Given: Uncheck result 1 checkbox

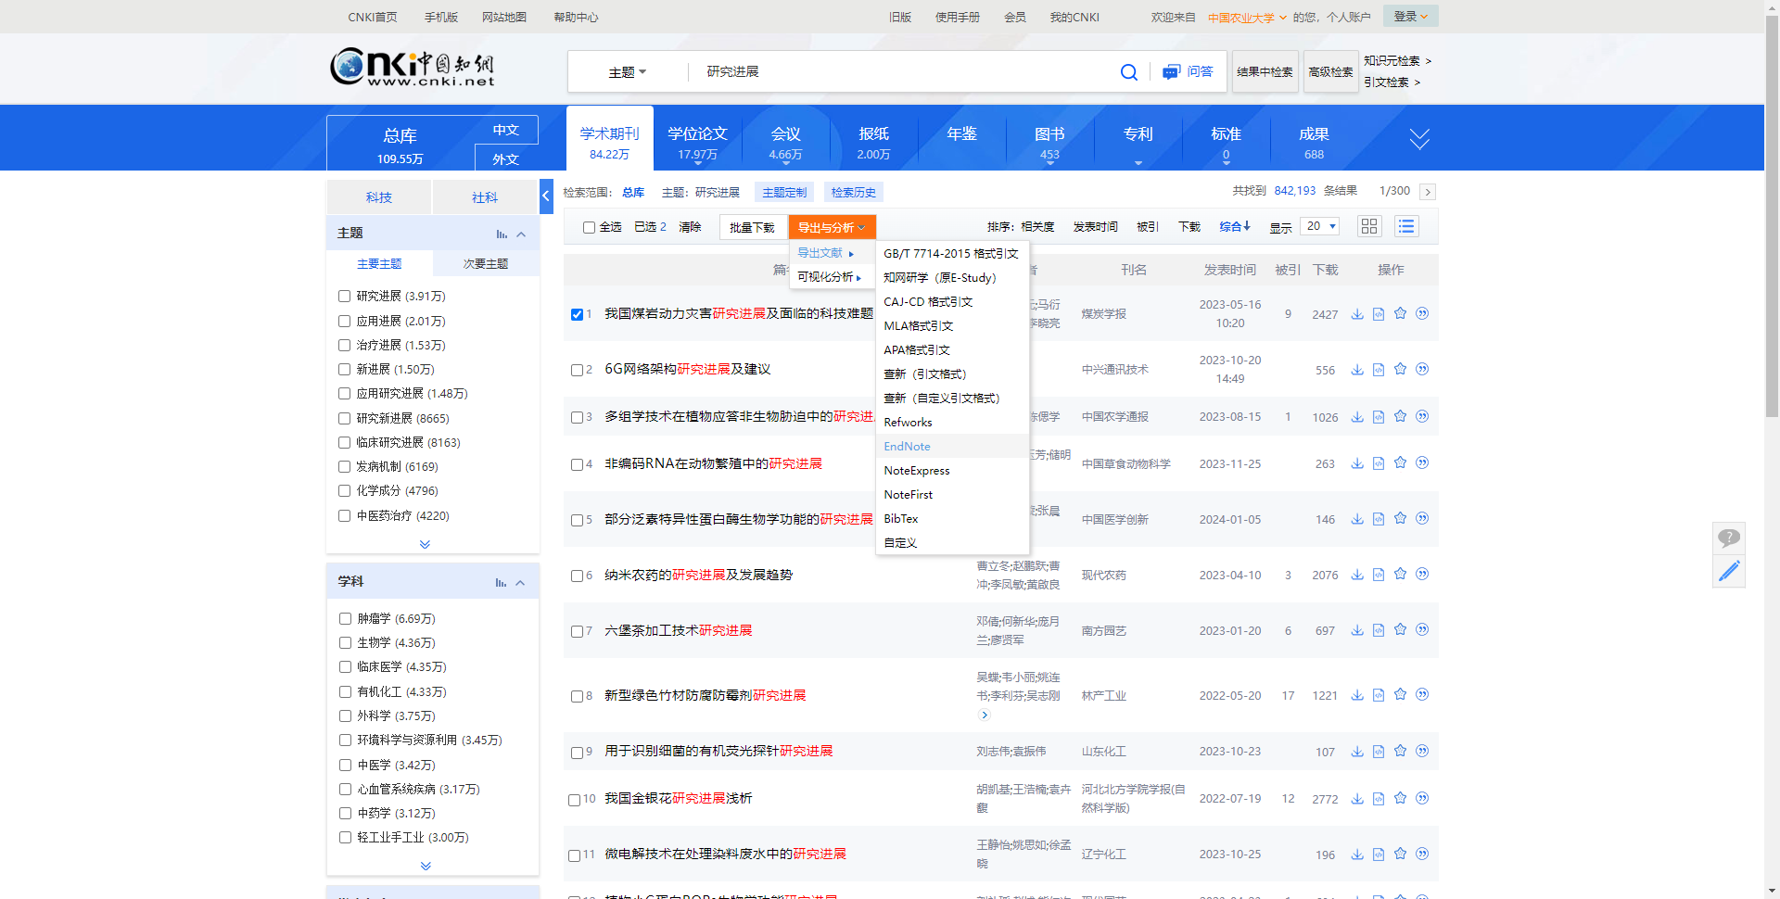Looking at the screenshot, I should 577,314.
